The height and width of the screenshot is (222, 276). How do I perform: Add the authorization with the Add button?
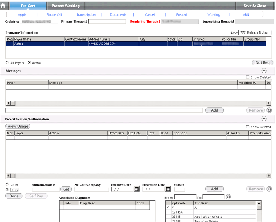click(215, 189)
